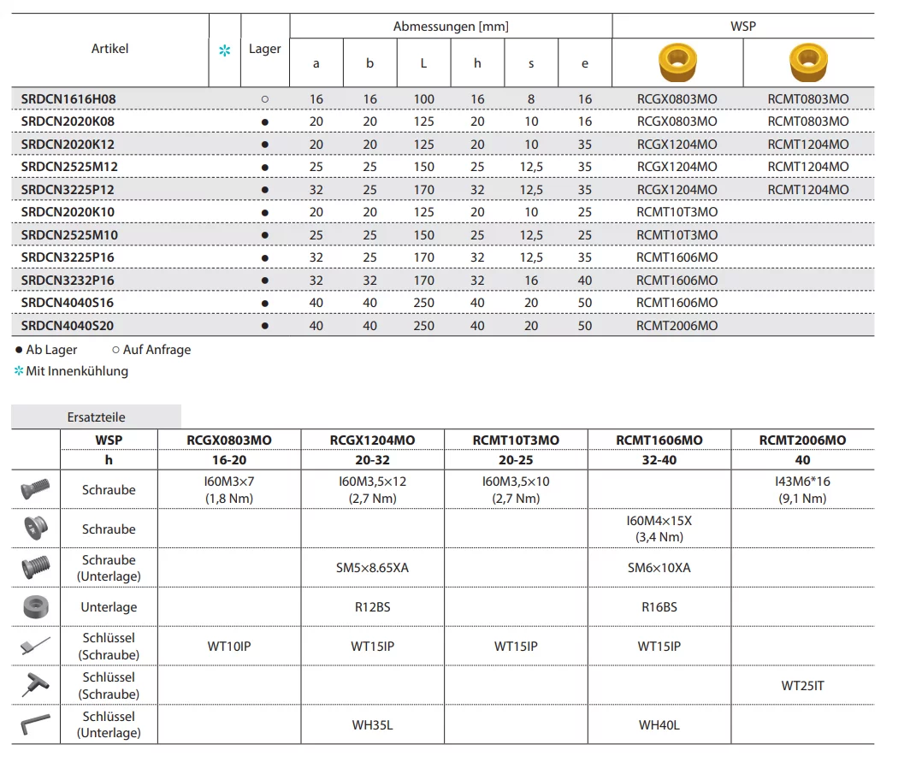Viewport: 922px width, 768px height.
Task: Click the filled dot next to Ab Lager
Action: (x=19, y=350)
